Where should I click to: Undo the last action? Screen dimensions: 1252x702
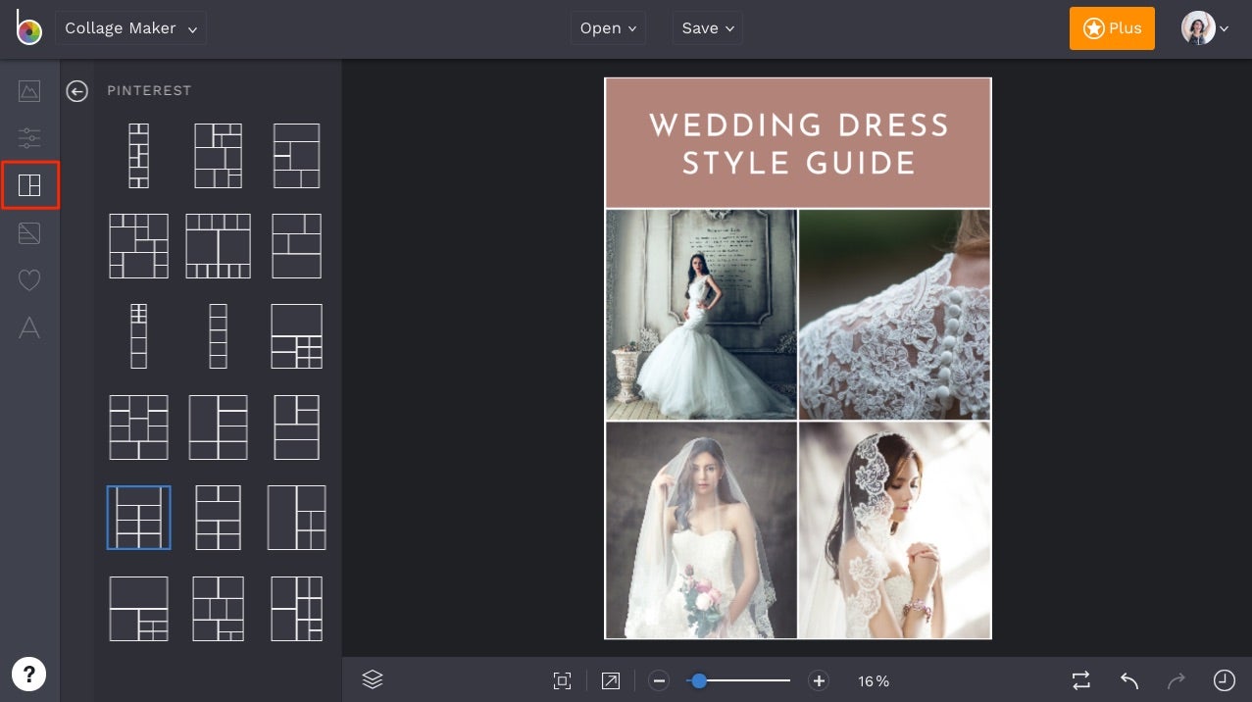(x=1127, y=679)
